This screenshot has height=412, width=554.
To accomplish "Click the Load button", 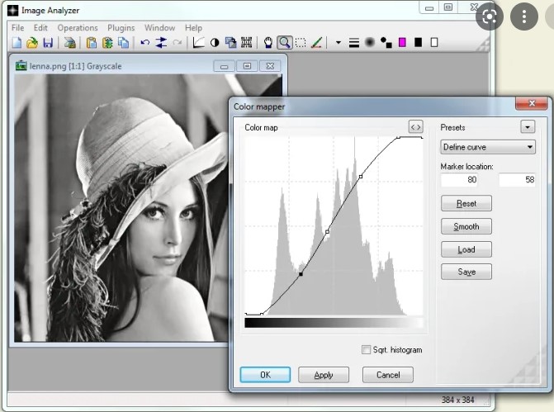I will pos(466,249).
